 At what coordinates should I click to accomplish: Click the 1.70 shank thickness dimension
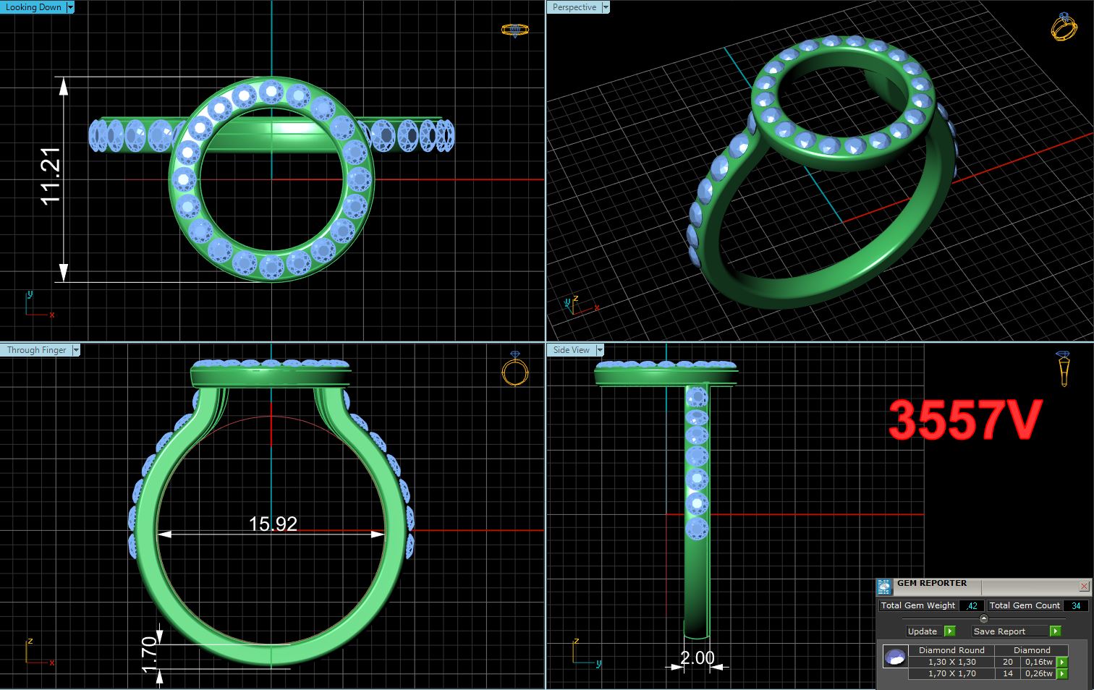coord(150,654)
